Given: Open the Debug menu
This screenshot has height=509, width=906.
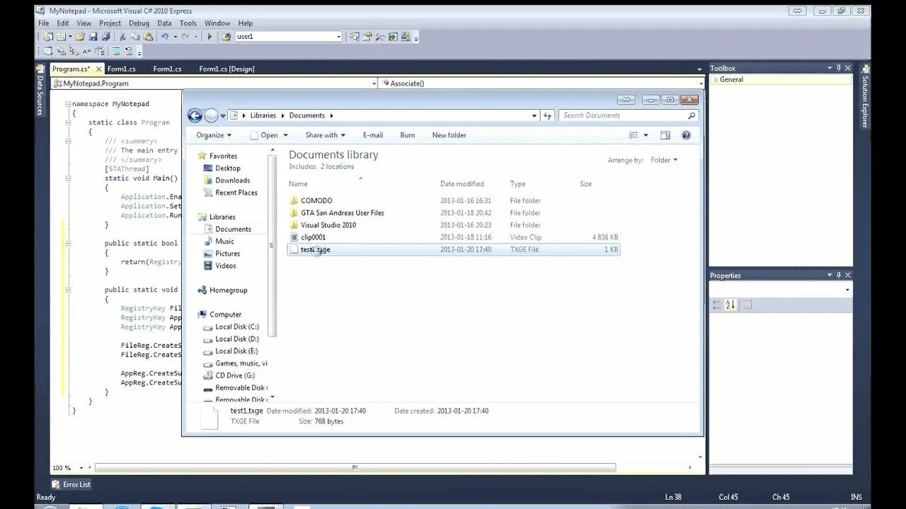Looking at the screenshot, I should (x=139, y=23).
